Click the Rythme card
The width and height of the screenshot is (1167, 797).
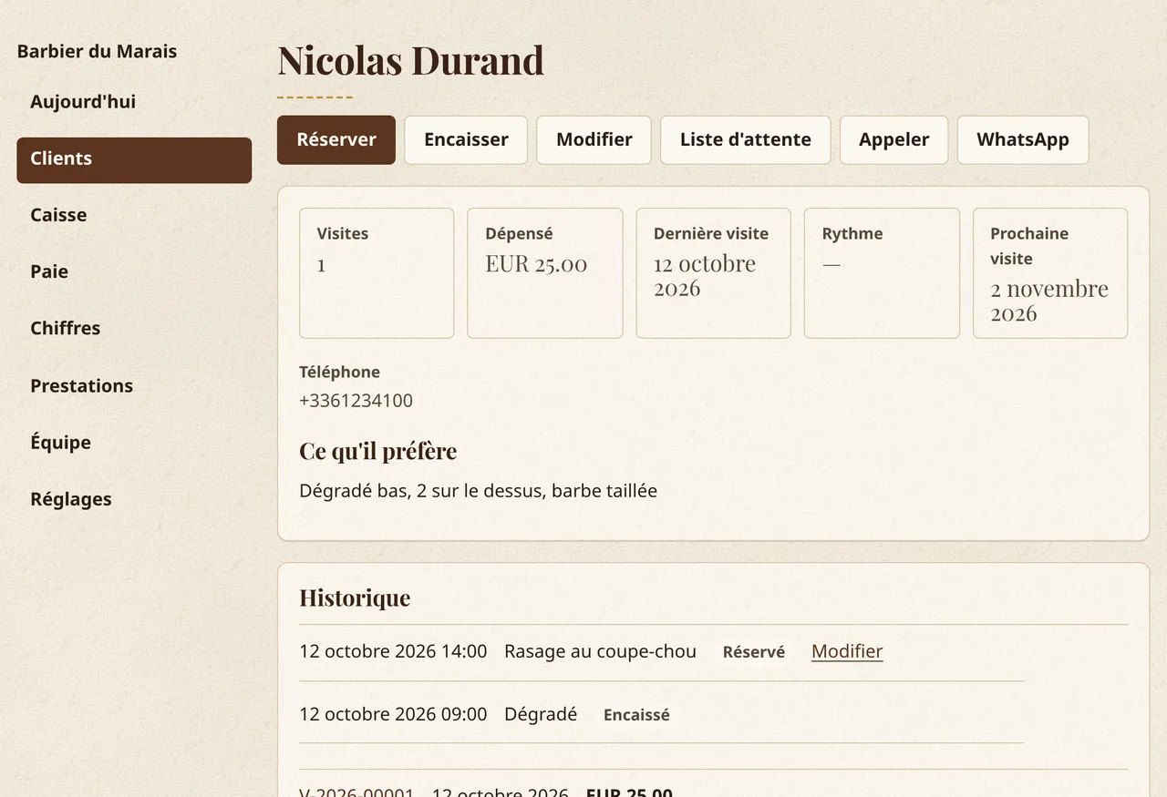click(x=882, y=273)
